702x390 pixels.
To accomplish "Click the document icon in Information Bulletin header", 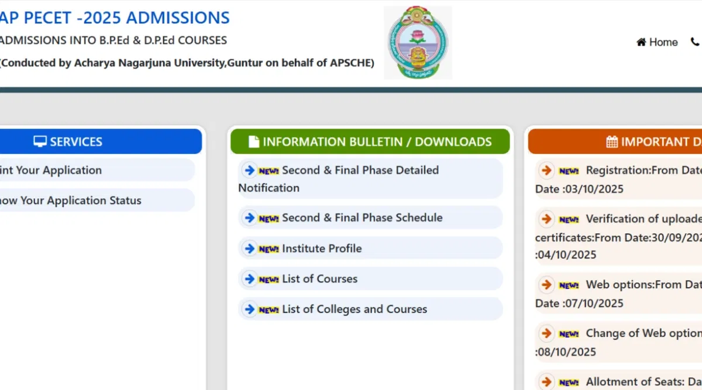I will click(x=253, y=141).
